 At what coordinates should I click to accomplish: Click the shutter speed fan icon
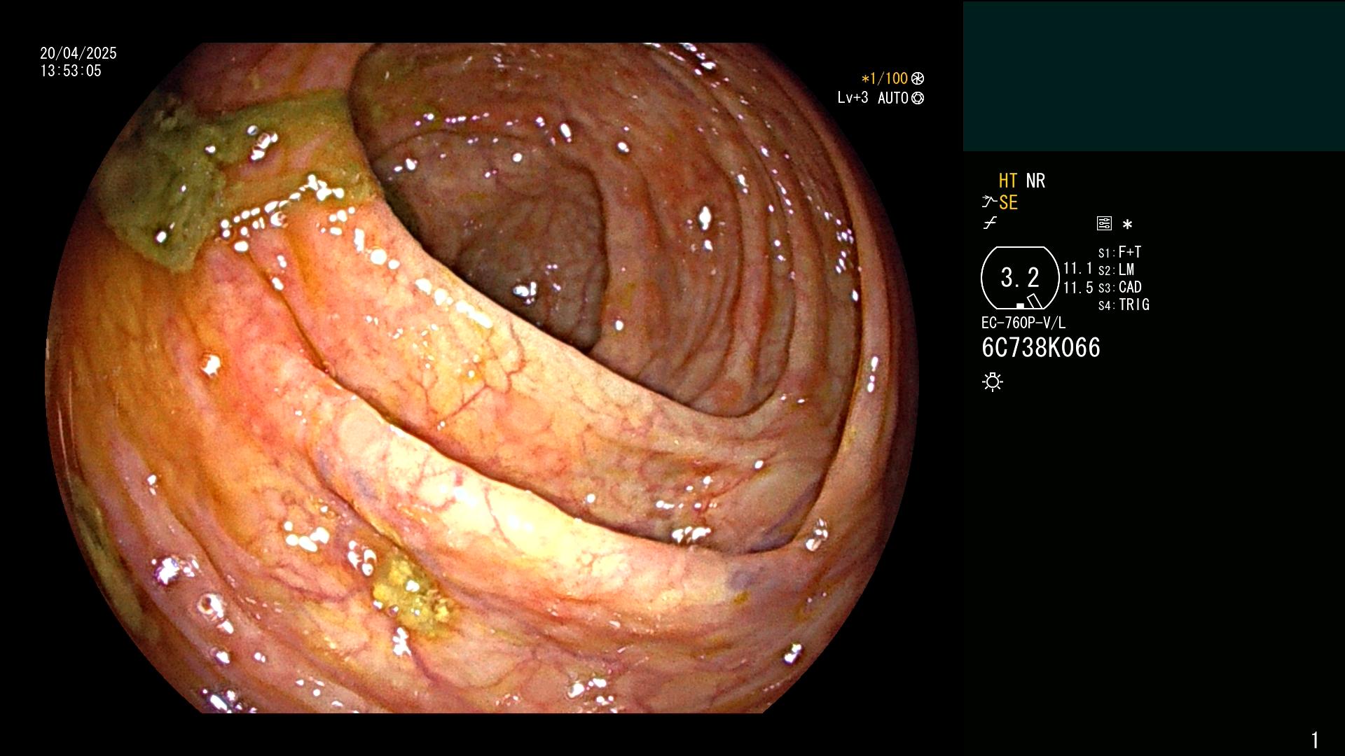click(x=918, y=78)
